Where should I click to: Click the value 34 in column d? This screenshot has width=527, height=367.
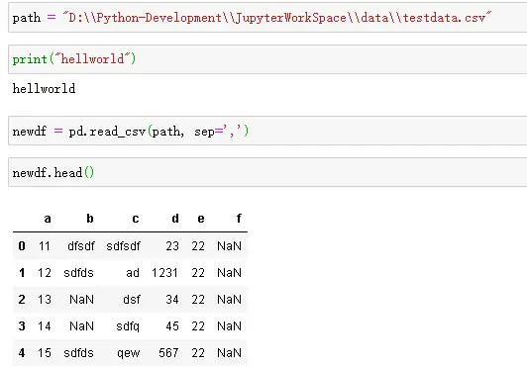pyautogui.click(x=172, y=300)
